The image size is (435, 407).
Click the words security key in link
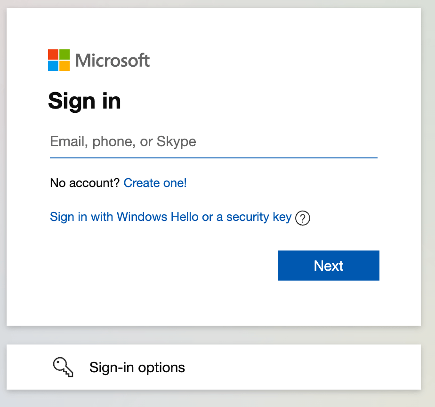pos(259,217)
